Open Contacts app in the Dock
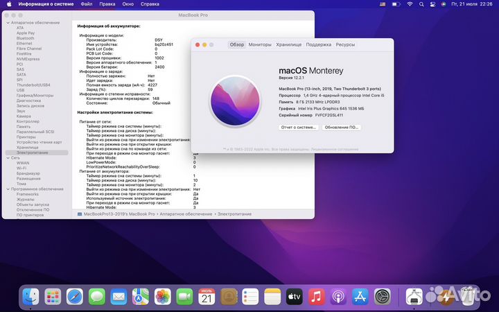Image resolution: width=499 pixels, height=312 pixels. pos(229,297)
